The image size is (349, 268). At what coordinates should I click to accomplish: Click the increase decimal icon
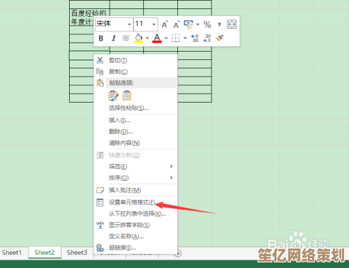[x=195, y=38]
